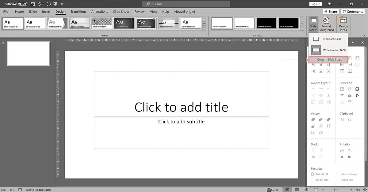This screenshot has height=192, width=368.
Task: Open the Customize Quick Access Toolbar arrow
Action: 62,4
